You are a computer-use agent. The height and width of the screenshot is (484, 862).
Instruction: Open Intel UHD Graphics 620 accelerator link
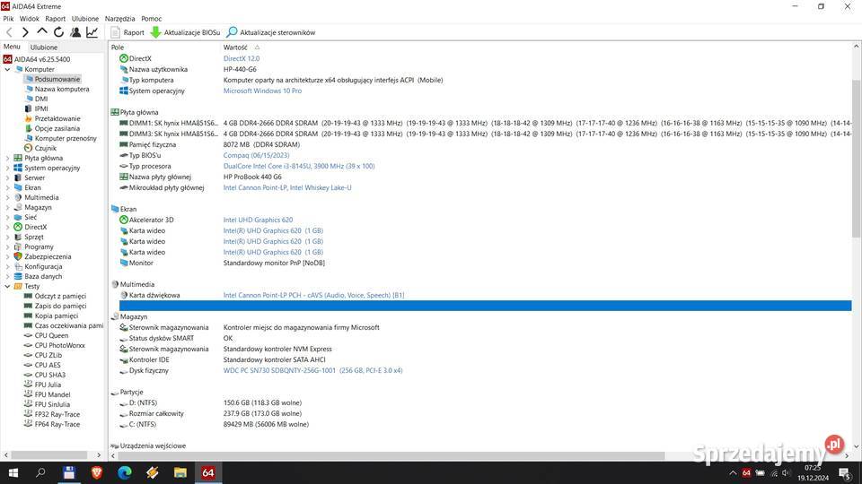point(258,220)
